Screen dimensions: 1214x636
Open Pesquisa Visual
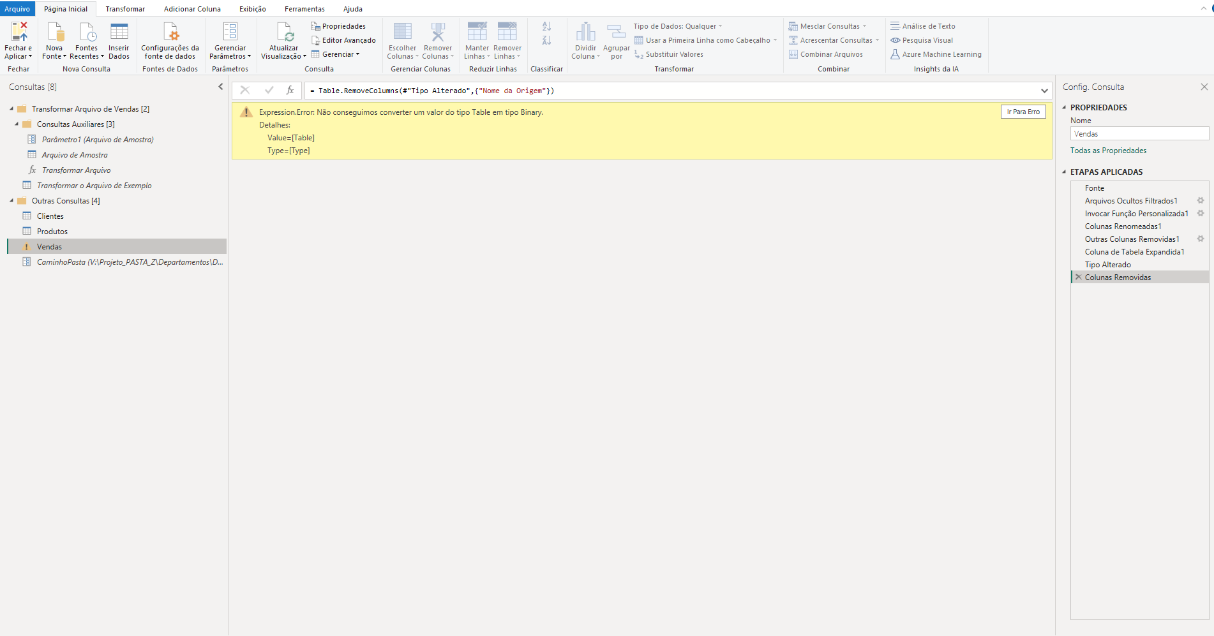click(922, 40)
